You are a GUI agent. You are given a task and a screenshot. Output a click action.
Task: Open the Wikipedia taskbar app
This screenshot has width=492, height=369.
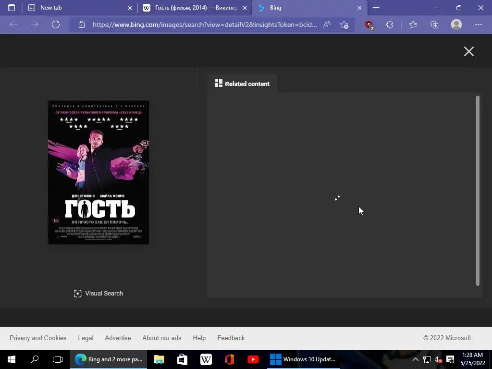(206, 359)
